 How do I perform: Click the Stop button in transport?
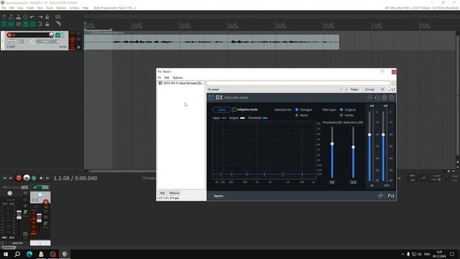tap(41, 178)
